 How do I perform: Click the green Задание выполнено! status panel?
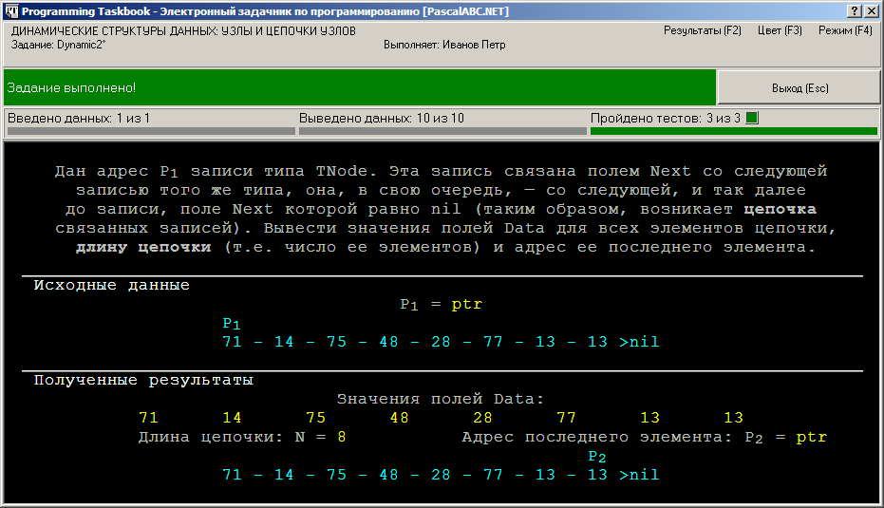click(x=360, y=87)
